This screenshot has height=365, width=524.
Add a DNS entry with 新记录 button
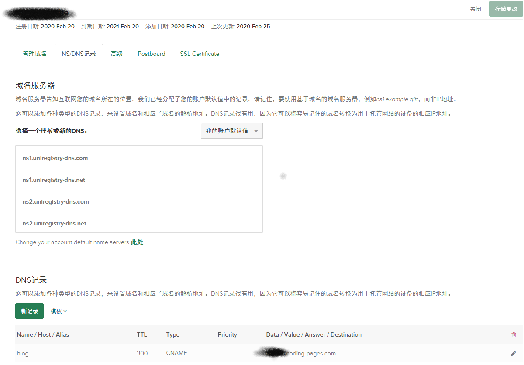[30, 311]
